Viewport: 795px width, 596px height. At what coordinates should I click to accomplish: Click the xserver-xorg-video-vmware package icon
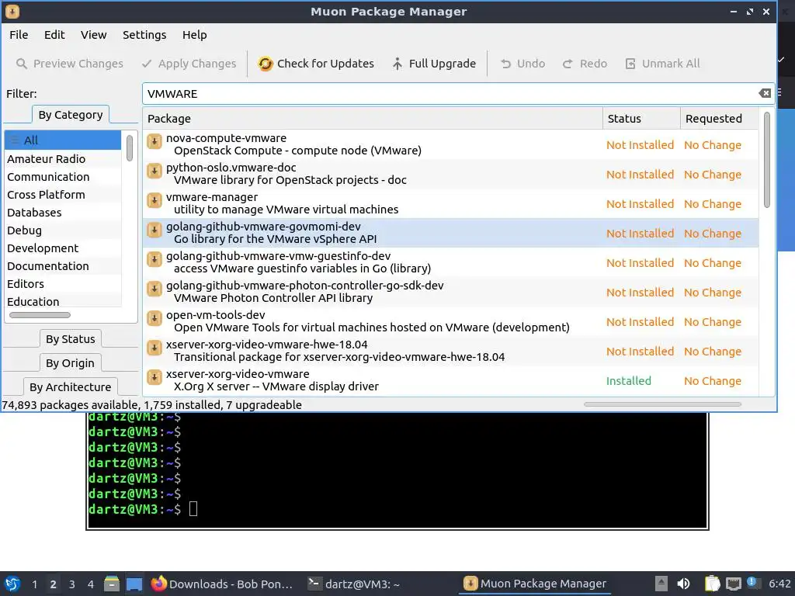(x=154, y=377)
